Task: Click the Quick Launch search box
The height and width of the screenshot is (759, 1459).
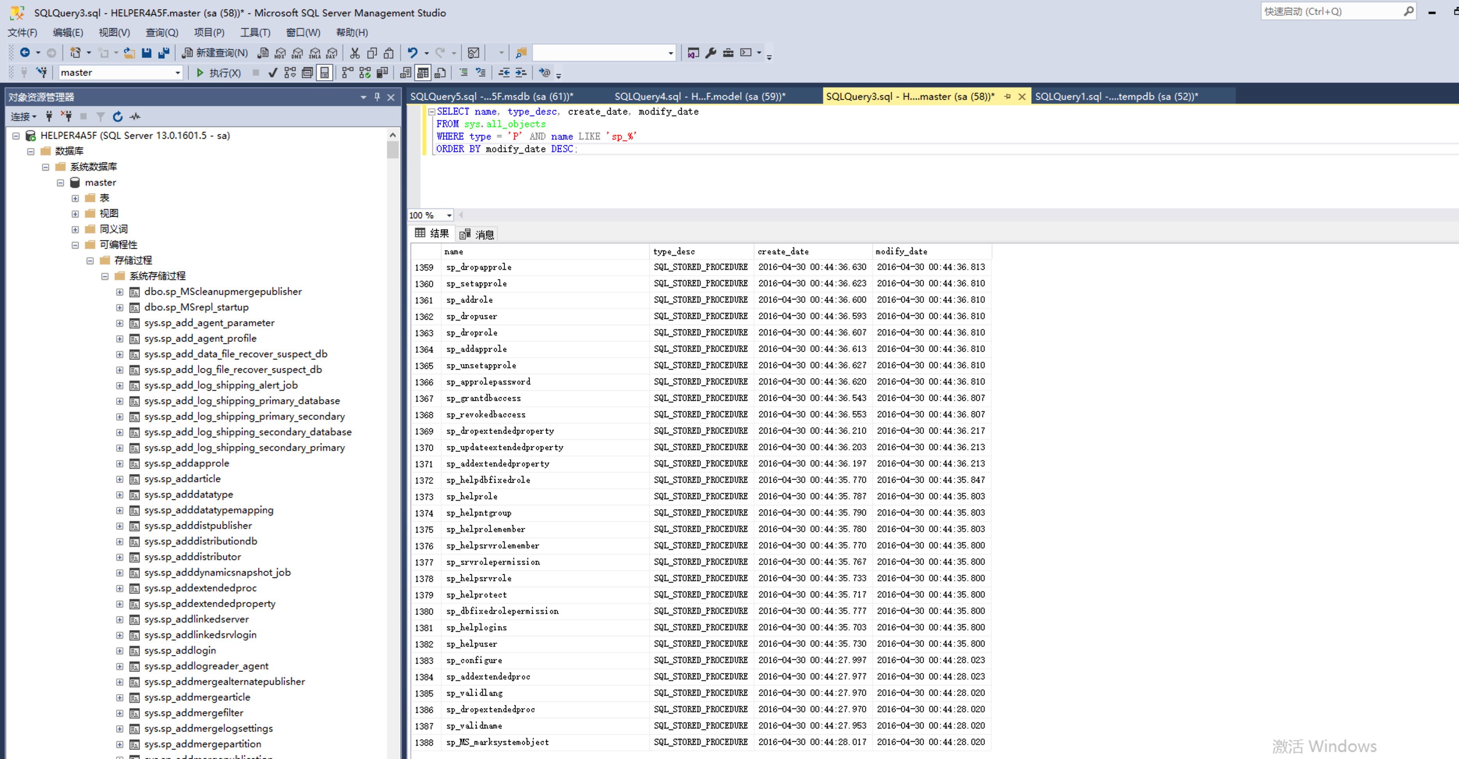Action: [x=1338, y=11]
